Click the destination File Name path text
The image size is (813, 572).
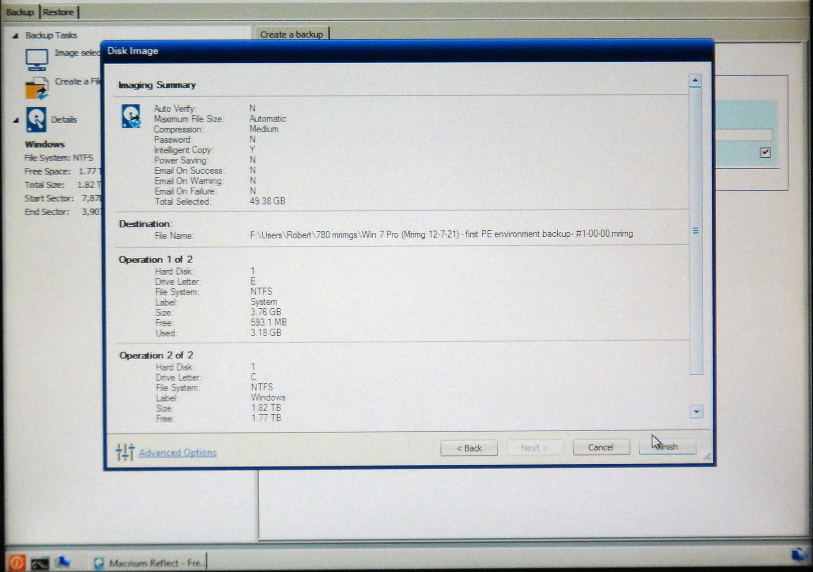[x=441, y=234]
